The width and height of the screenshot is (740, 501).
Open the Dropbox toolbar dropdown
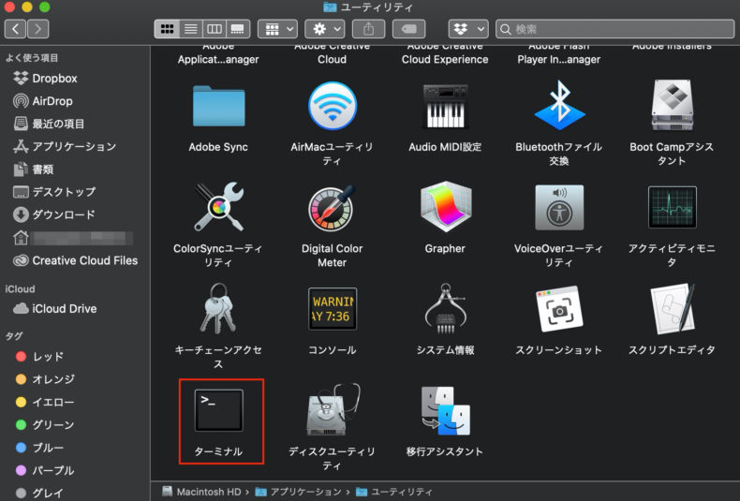pos(468,29)
